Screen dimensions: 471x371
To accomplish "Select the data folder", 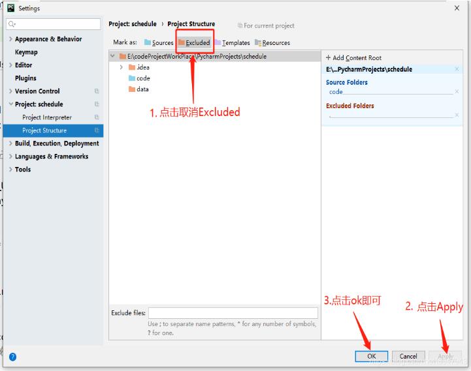I will 138,89.
